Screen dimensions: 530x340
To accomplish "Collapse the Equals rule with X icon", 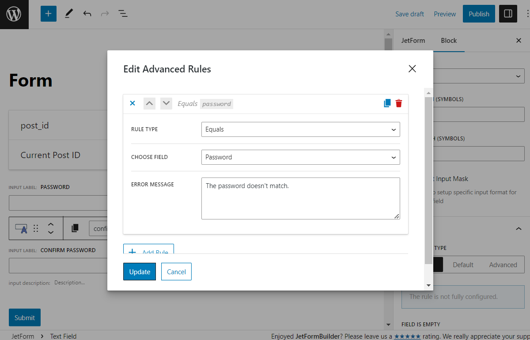I will [132, 103].
